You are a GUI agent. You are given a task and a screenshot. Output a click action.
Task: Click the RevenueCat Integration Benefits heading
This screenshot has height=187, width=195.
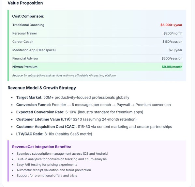(41, 147)
